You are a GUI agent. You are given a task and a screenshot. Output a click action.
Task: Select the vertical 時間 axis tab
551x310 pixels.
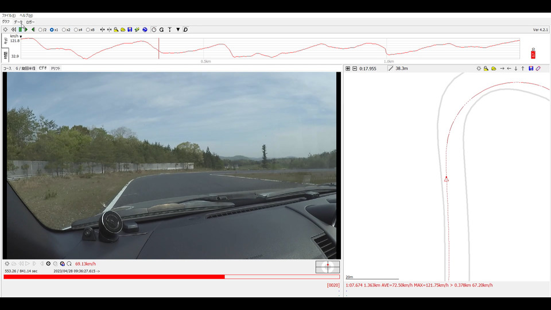click(6, 55)
